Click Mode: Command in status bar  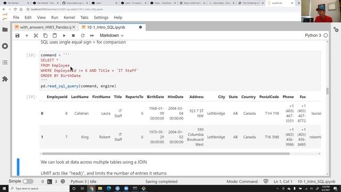pos(242,181)
